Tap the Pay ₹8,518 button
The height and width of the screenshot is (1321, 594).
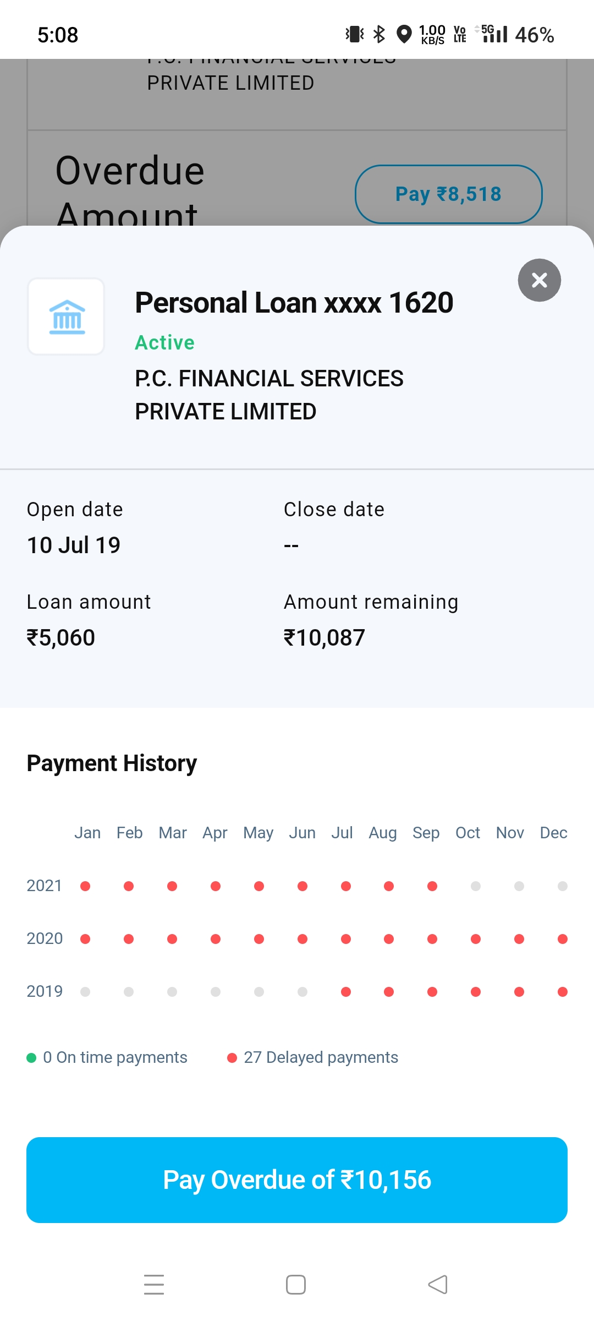[448, 194]
